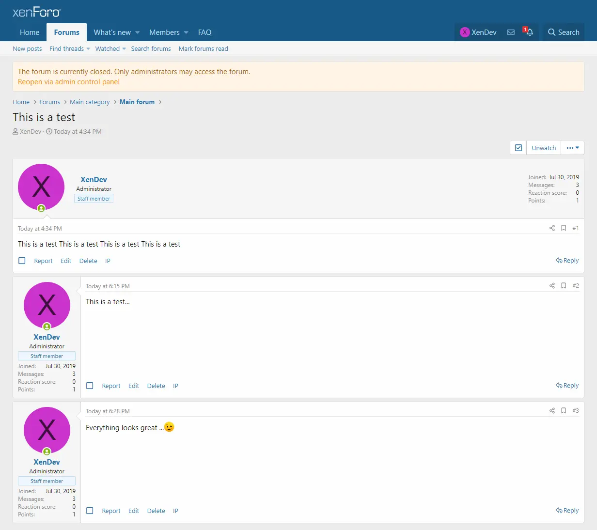Share post #3 via share icon

point(552,411)
